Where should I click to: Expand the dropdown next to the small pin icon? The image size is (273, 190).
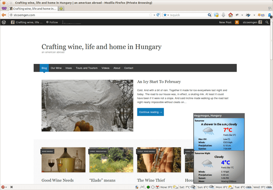coord(242,15)
